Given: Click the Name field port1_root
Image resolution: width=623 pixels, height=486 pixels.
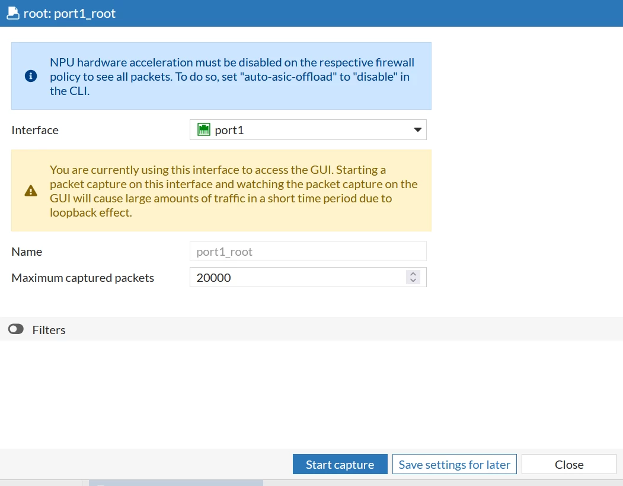Looking at the screenshot, I should pos(308,252).
